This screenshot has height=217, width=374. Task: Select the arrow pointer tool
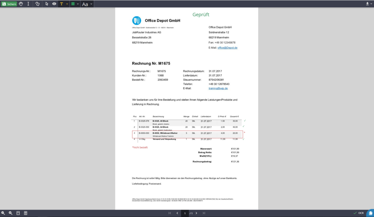46,4
